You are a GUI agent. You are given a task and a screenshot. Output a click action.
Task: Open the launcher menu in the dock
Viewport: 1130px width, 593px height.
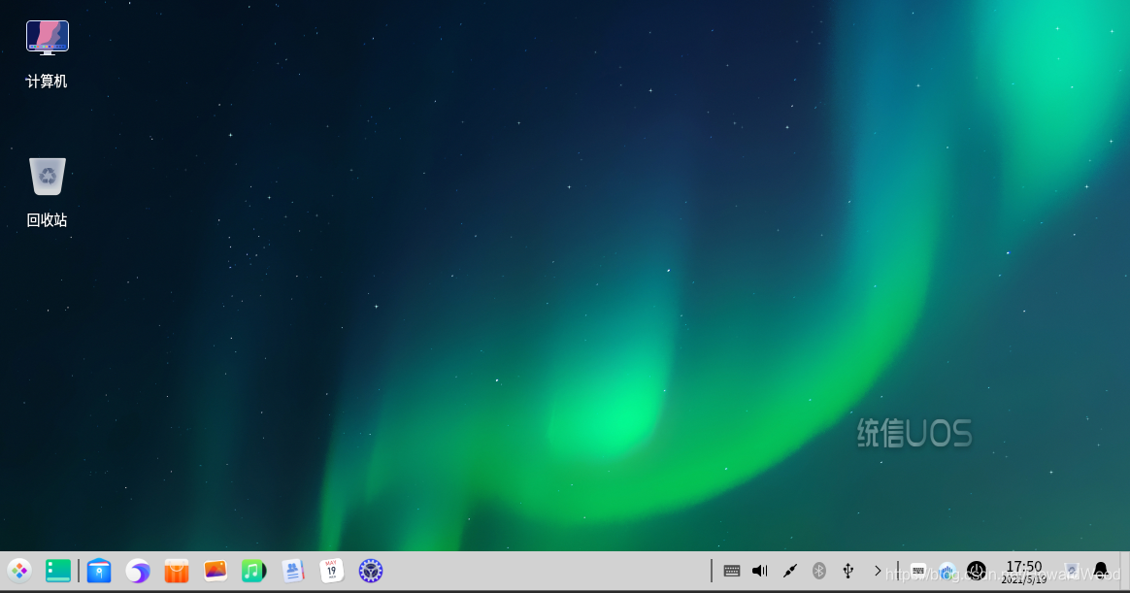click(x=19, y=571)
